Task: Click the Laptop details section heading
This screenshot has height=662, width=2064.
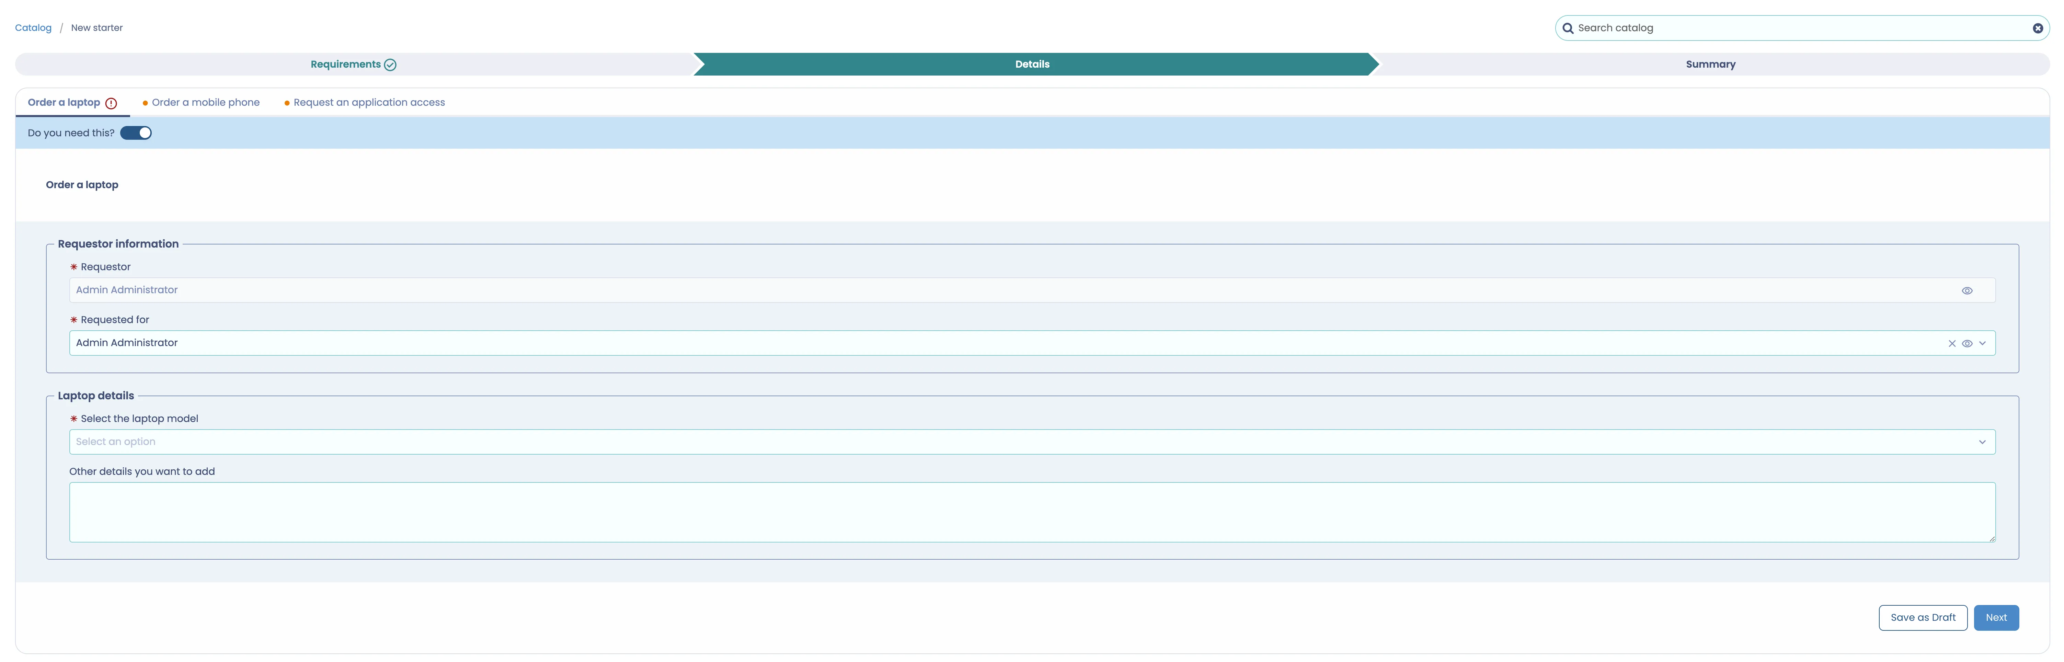Action: point(96,396)
